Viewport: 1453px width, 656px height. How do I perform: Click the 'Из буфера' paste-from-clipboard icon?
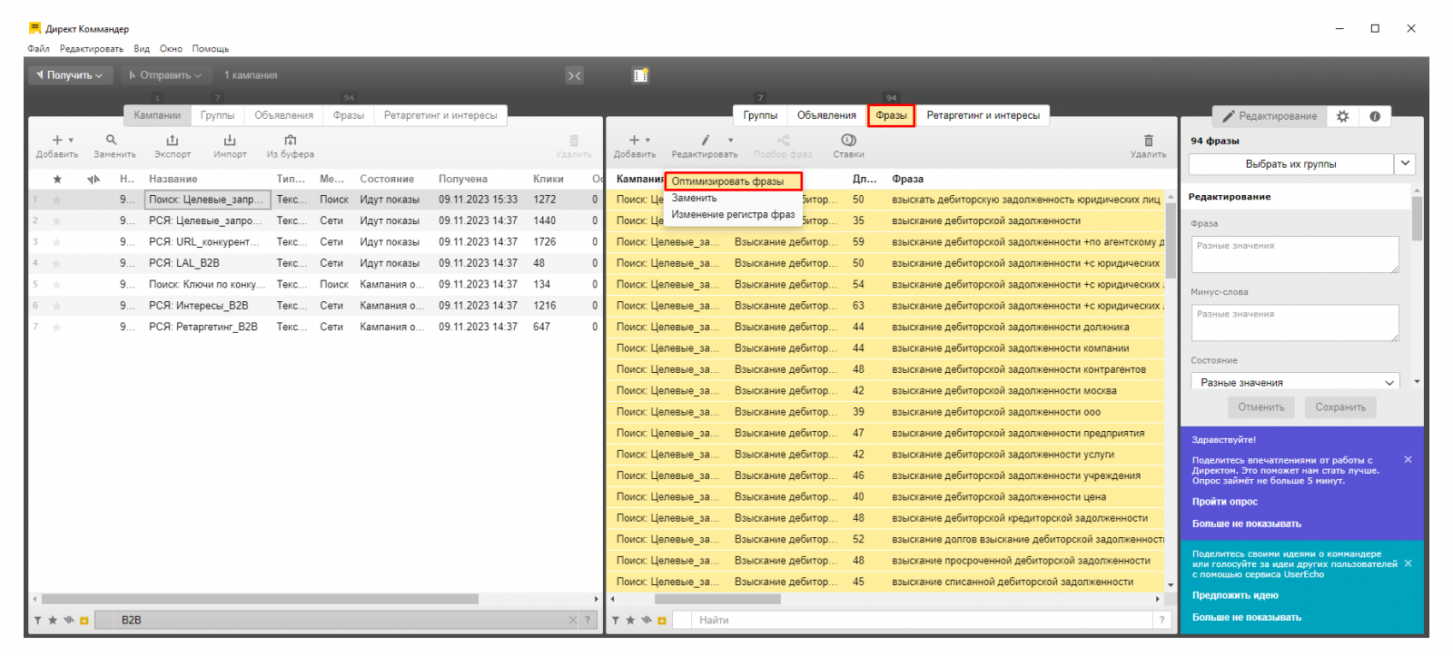290,141
